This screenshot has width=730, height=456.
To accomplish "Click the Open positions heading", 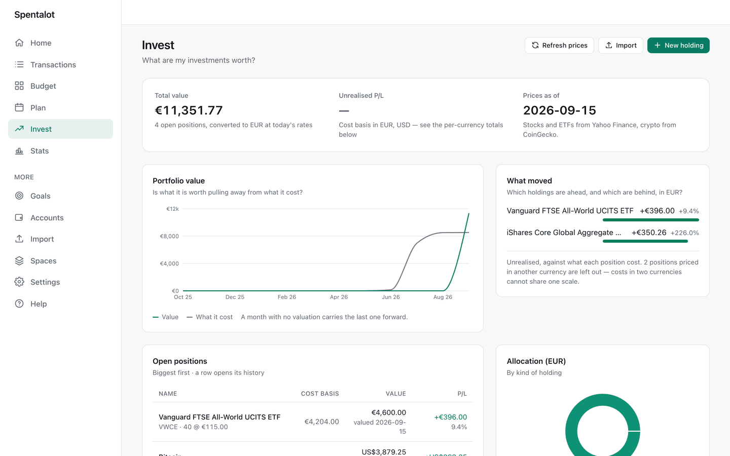I will click(180, 361).
